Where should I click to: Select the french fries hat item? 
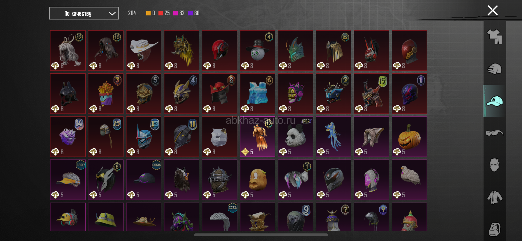pos(106,93)
